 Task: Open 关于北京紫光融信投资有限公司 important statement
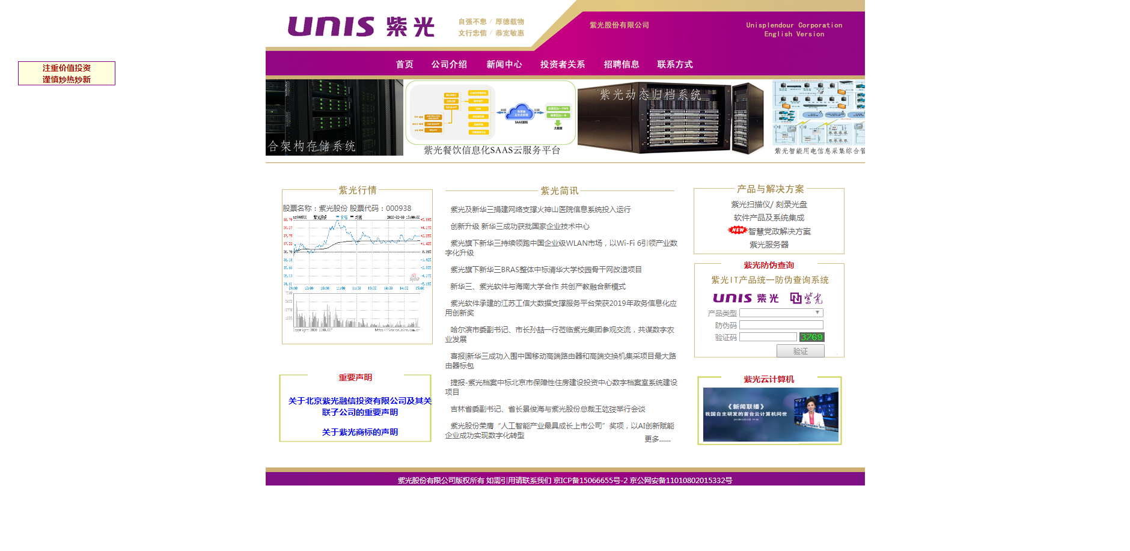pyautogui.click(x=359, y=407)
